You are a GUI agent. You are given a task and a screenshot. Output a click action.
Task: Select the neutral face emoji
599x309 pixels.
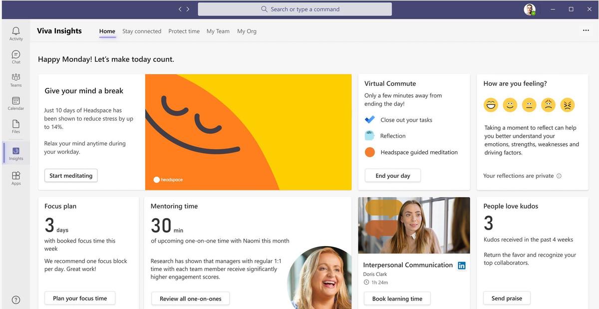click(x=529, y=105)
